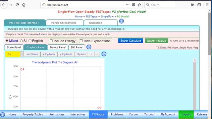Zoom out plot with minus button
This screenshot has width=212, height=119.
[x=97, y=54]
